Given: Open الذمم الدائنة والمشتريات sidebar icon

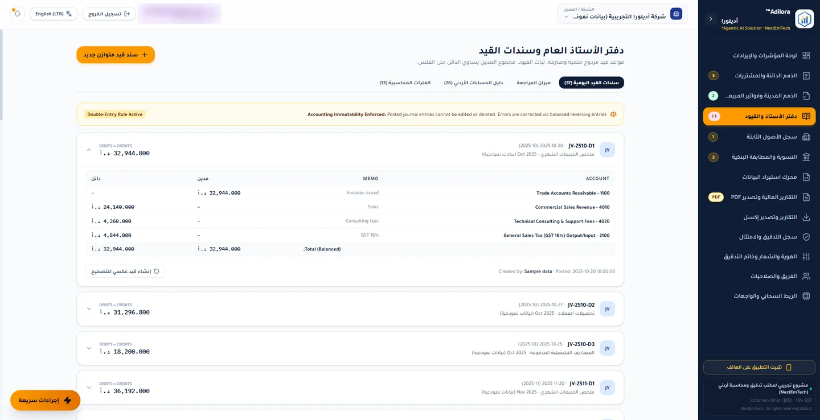Looking at the screenshot, I should (806, 76).
